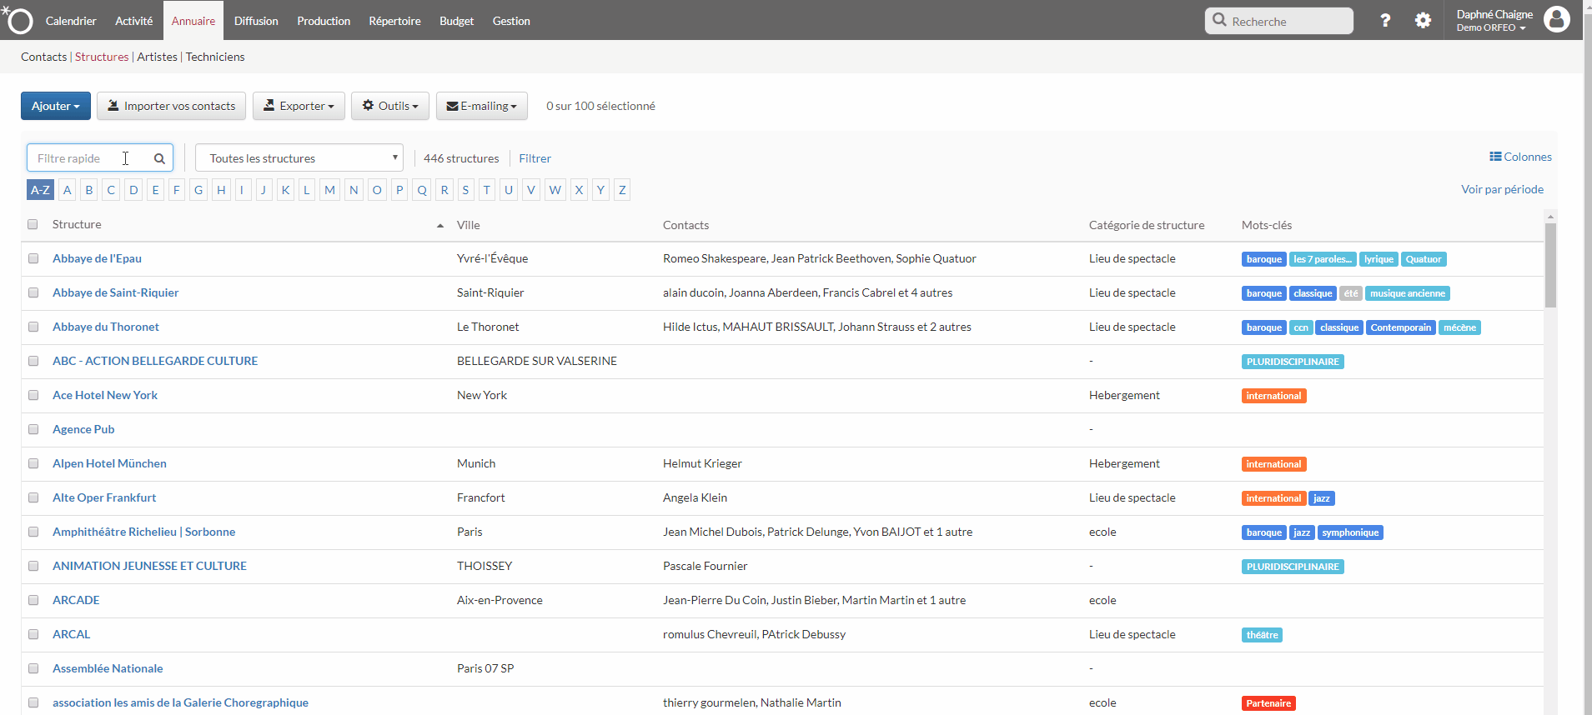Open the help question mark icon

1385,21
